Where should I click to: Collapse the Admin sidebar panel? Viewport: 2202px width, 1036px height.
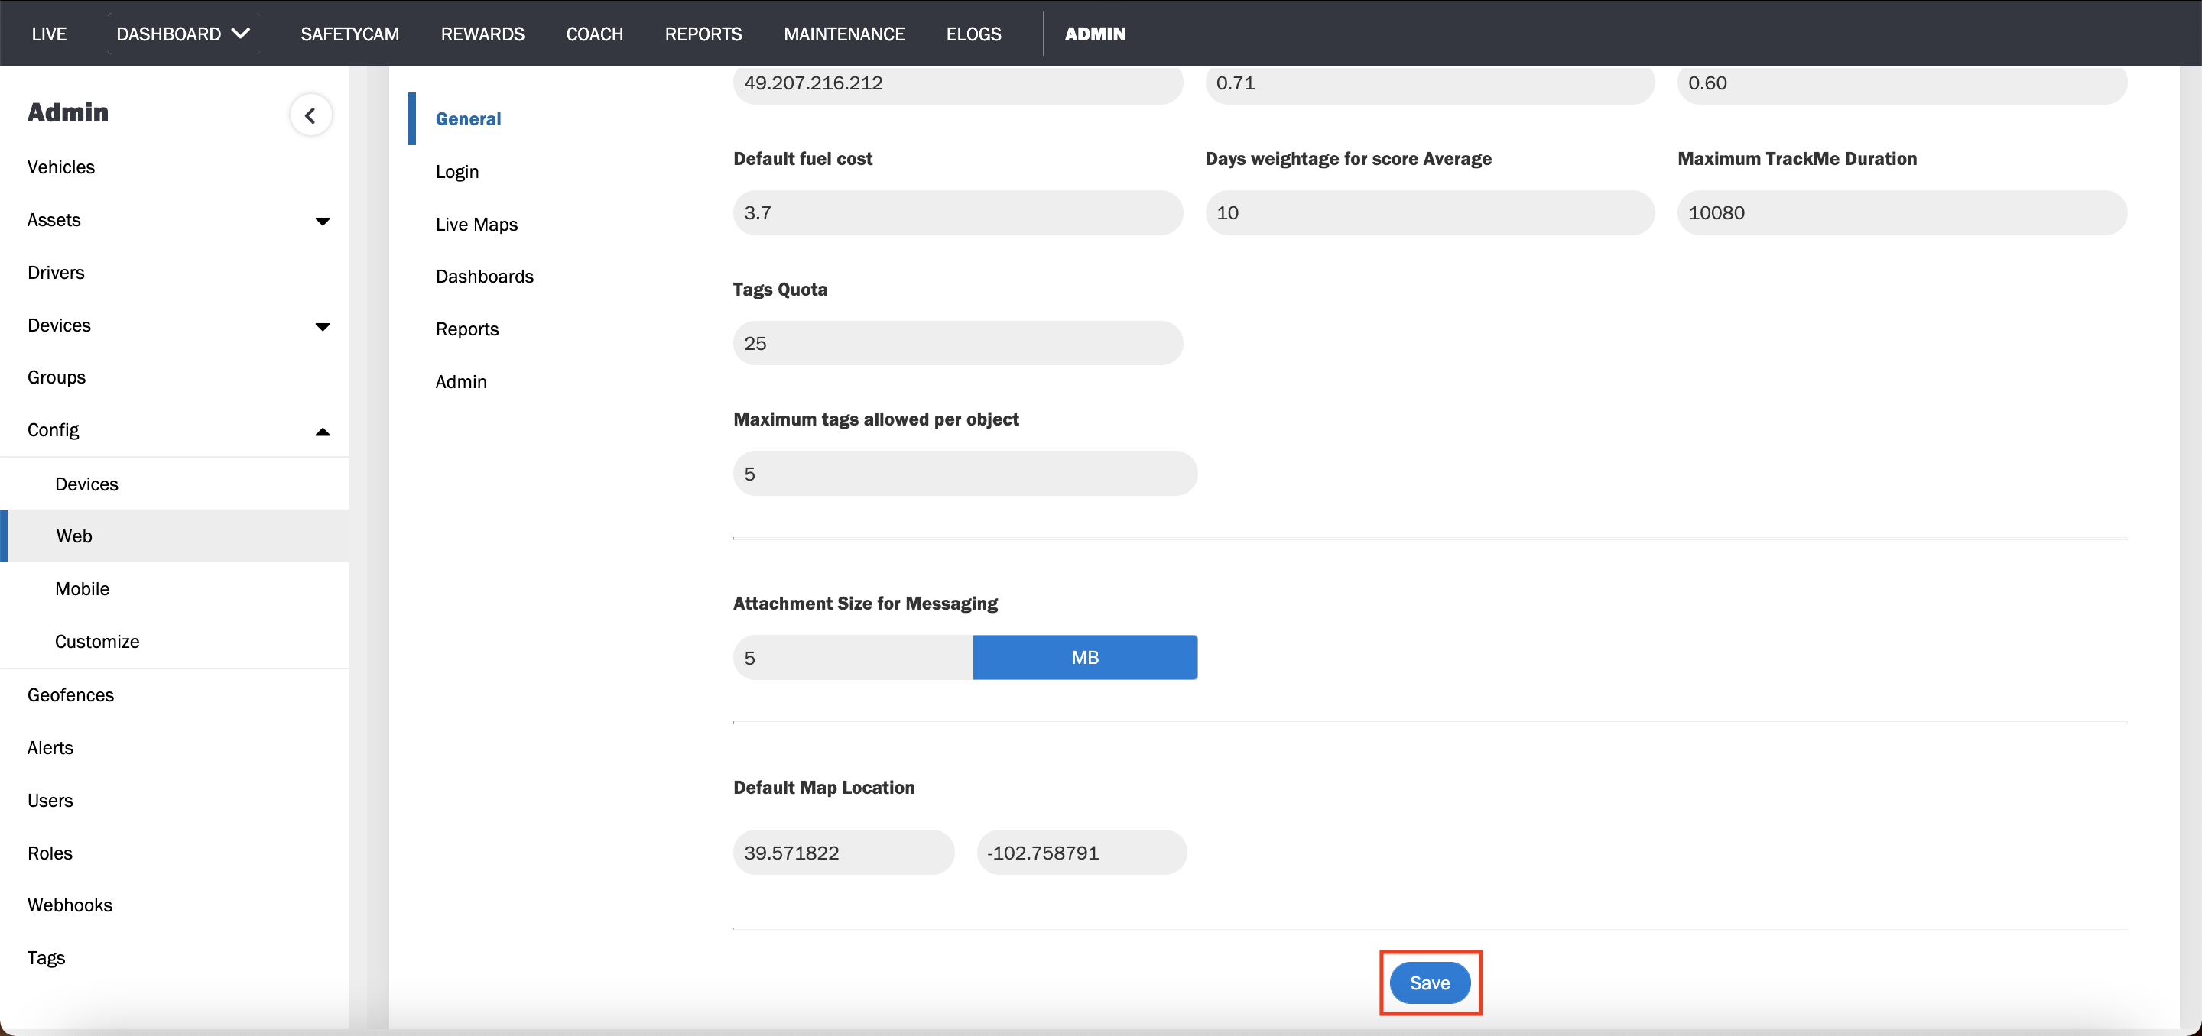pos(310,115)
